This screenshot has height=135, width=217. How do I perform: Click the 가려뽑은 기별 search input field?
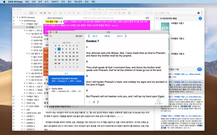point(177,13)
